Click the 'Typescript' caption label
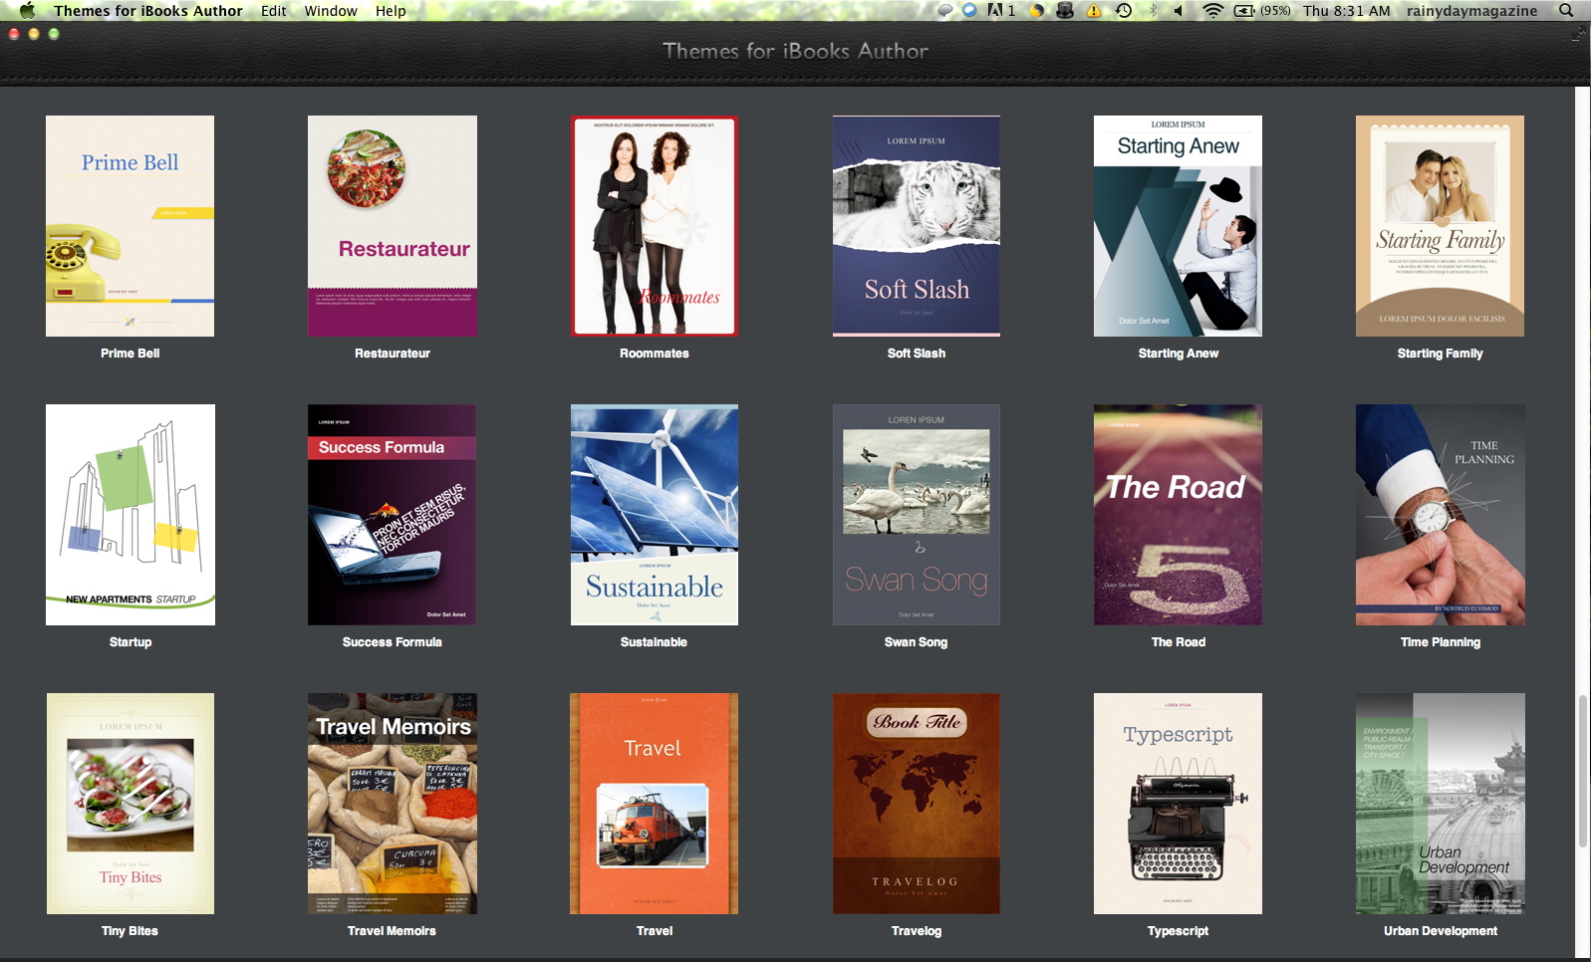The image size is (1591, 962). pyautogui.click(x=1178, y=931)
